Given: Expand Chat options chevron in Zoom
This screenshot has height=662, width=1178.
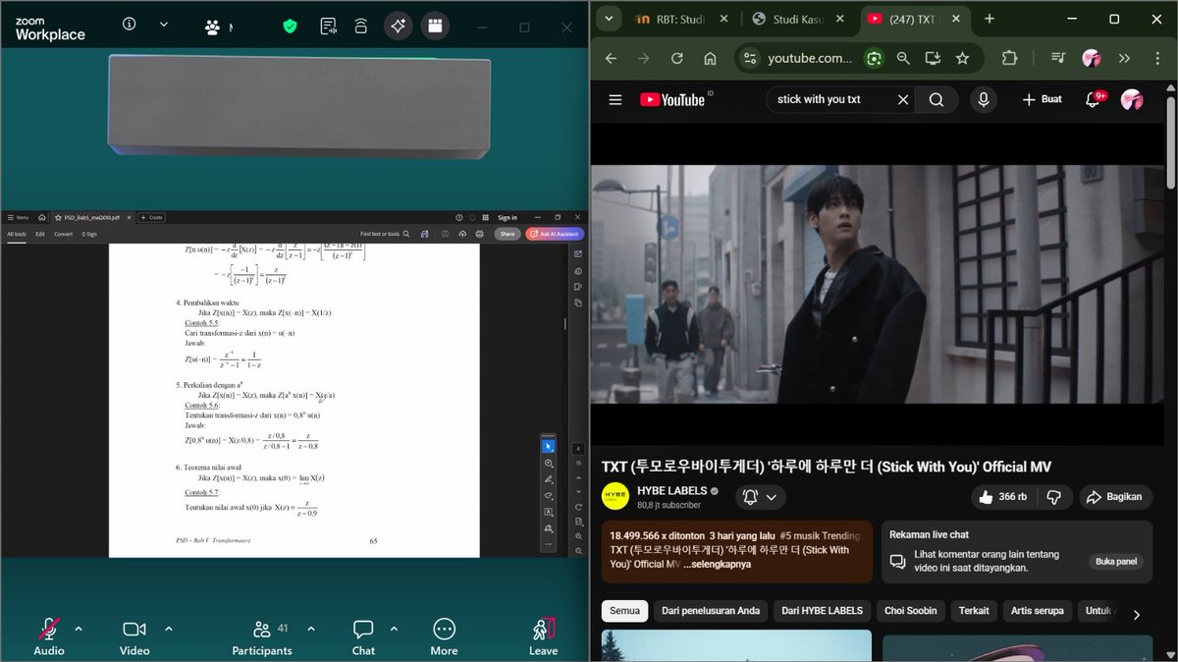Looking at the screenshot, I should coord(394,629).
